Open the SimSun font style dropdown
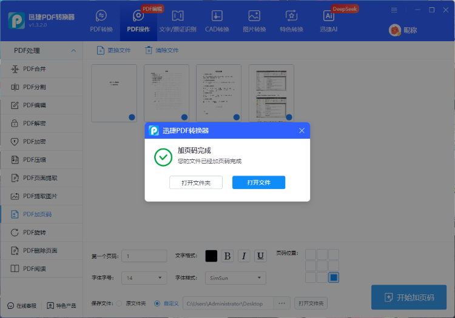Image resolution: width=455 pixels, height=318 pixels. point(235,278)
